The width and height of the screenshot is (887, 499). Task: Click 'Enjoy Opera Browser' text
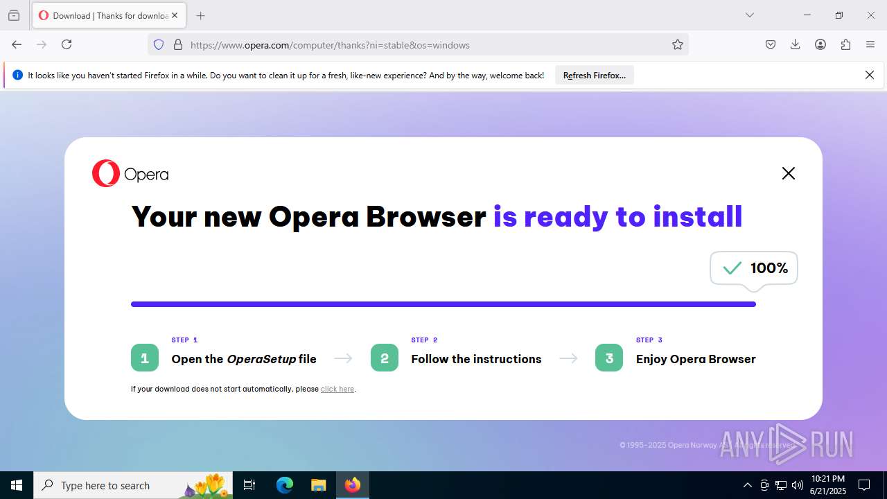click(696, 359)
